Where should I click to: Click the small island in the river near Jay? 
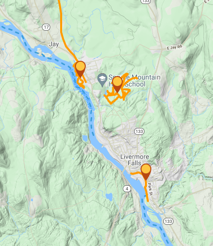pos(39,51)
